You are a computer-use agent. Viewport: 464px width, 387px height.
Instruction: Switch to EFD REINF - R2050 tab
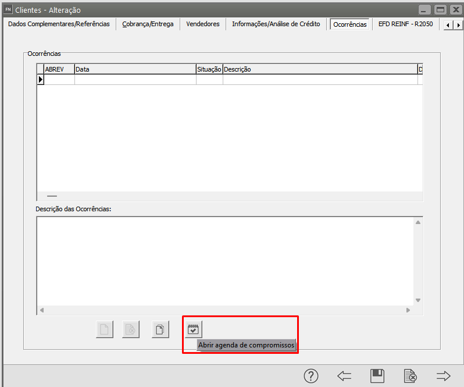click(x=405, y=24)
